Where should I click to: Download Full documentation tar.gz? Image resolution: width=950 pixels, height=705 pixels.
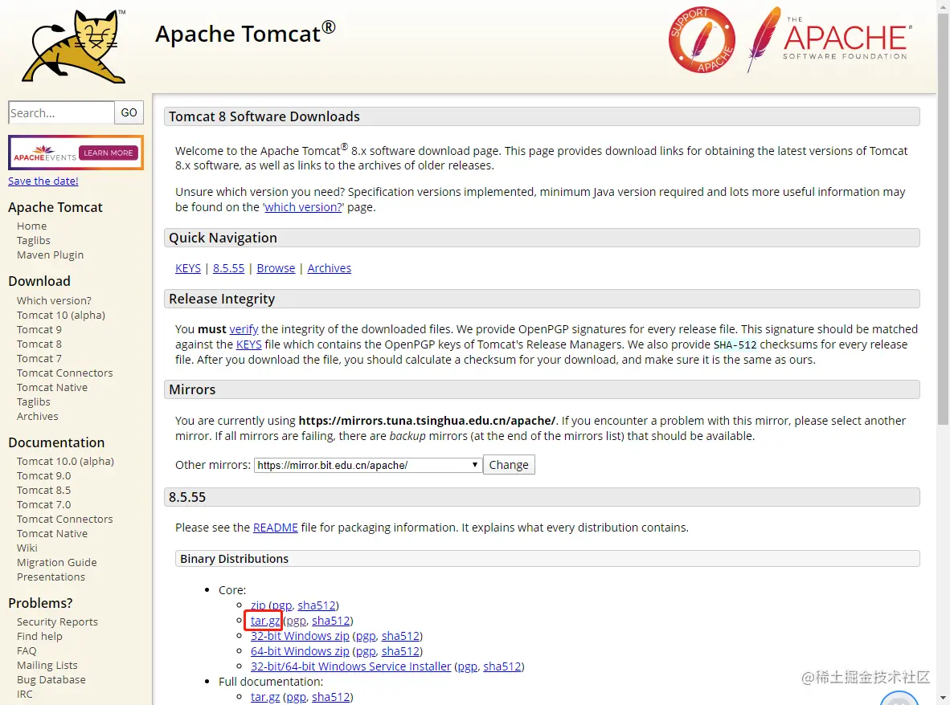click(265, 697)
